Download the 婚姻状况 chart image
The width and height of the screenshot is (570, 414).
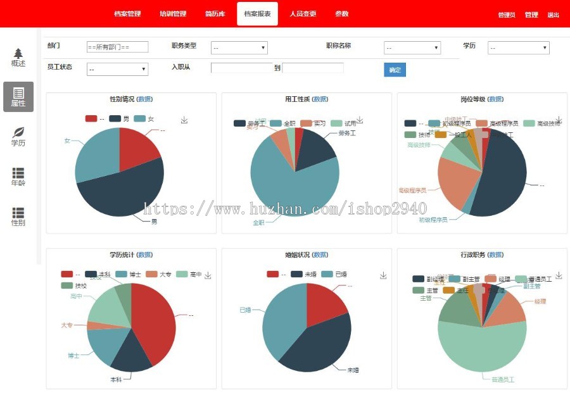pyautogui.click(x=383, y=275)
